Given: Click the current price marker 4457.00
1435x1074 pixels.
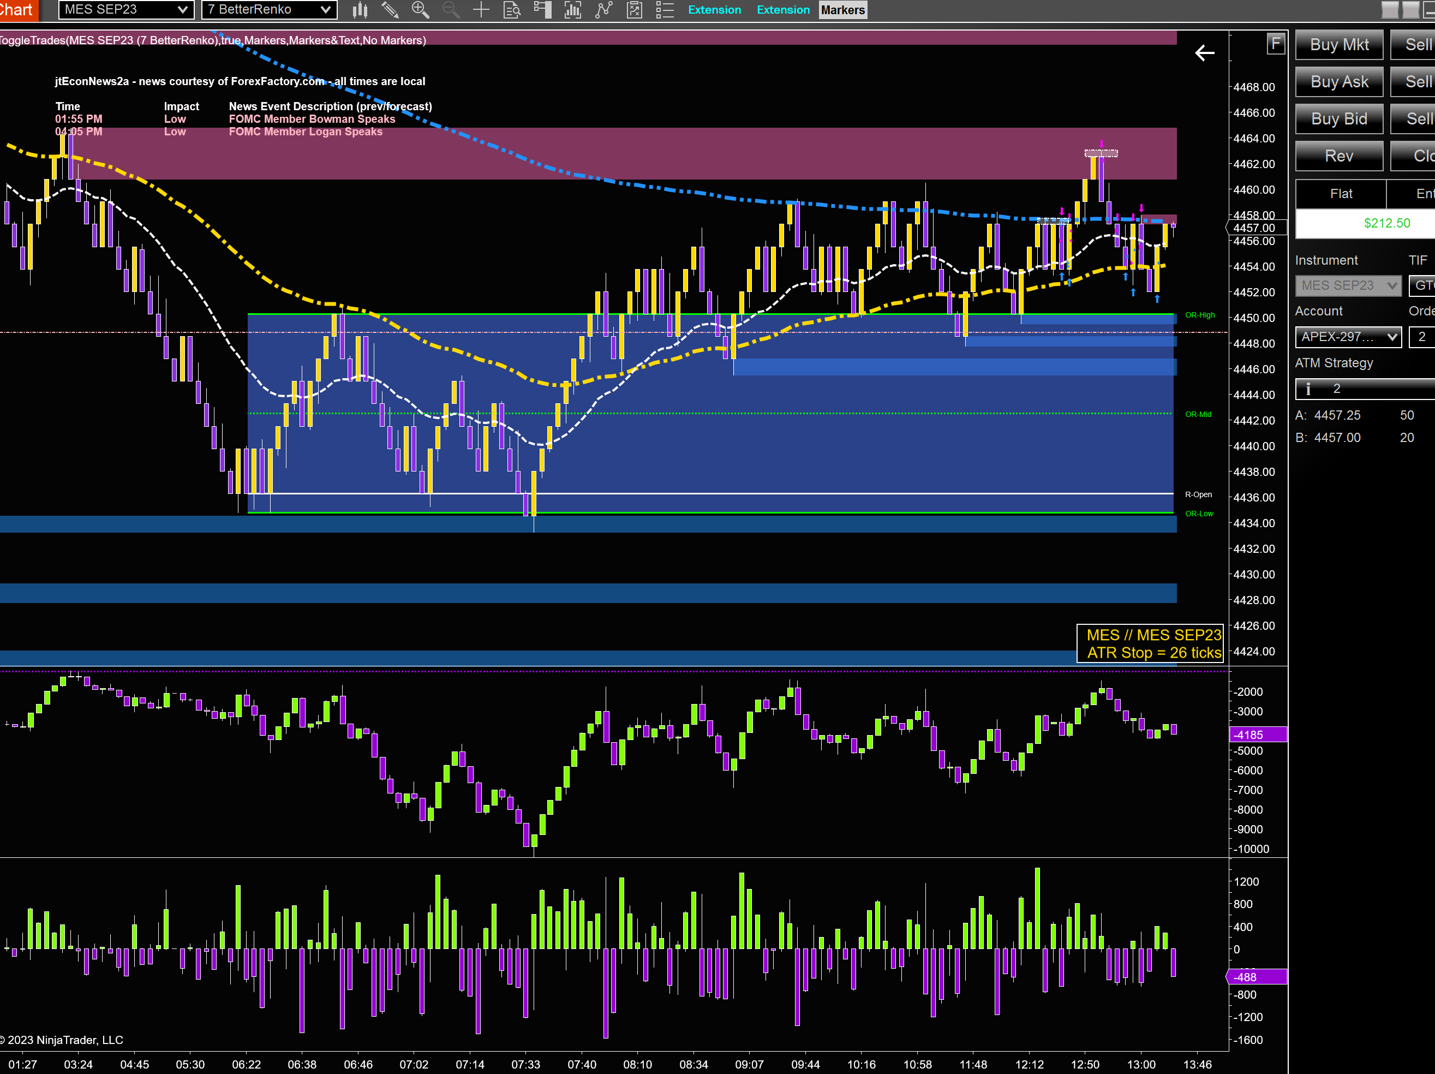Looking at the screenshot, I should (1257, 228).
